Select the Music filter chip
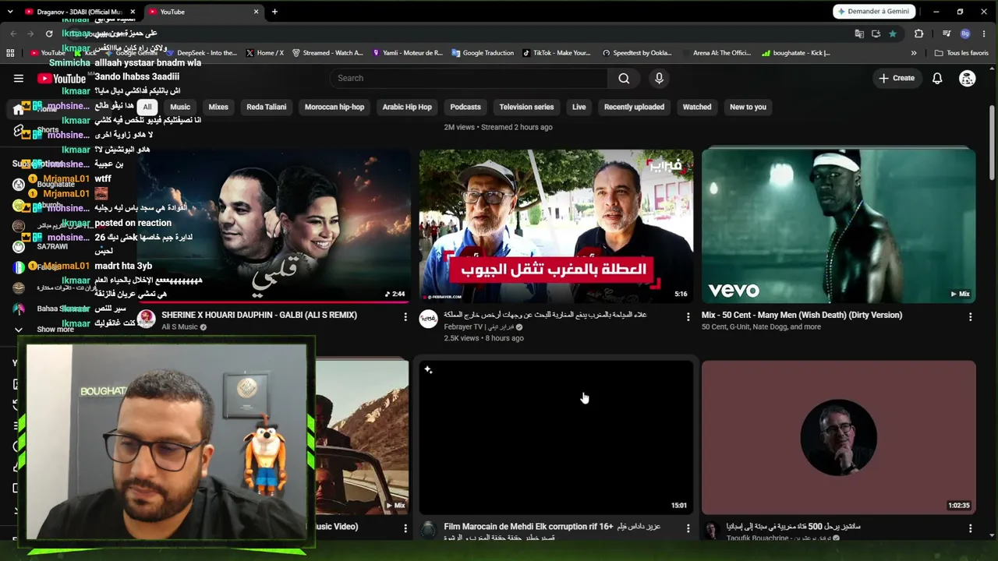998x561 pixels. pyautogui.click(x=180, y=107)
